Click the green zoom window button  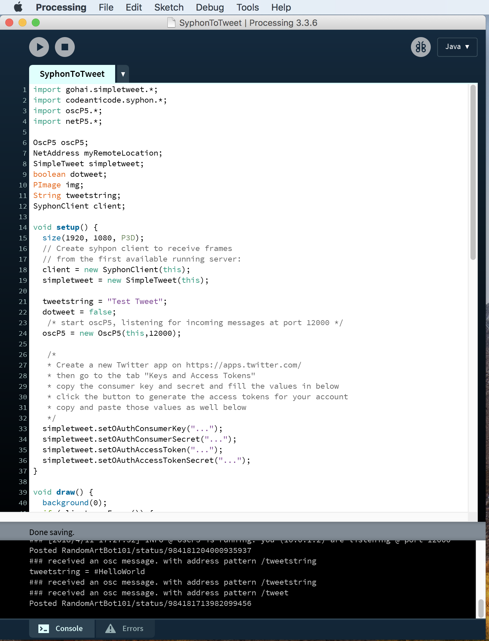(x=36, y=23)
